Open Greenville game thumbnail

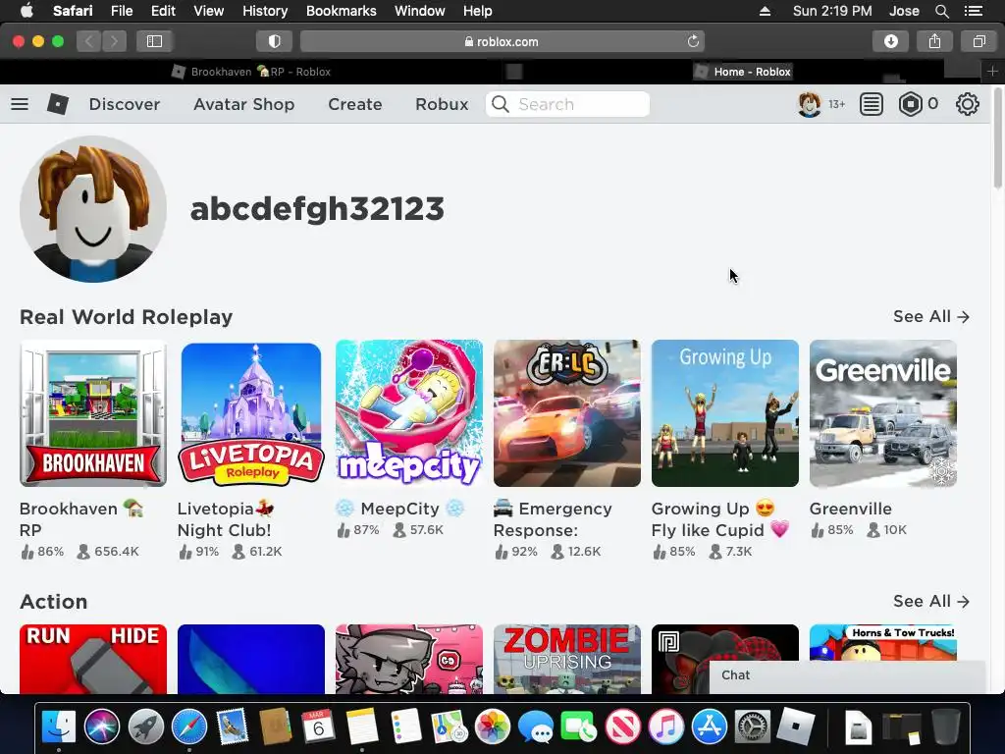click(x=882, y=413)
